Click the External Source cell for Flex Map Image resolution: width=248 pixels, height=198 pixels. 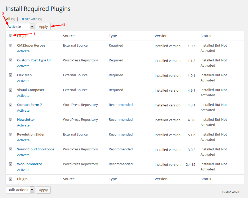coord(75,75)
